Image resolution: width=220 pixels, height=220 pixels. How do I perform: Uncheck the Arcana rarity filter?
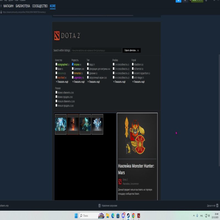tap(73, 64)
